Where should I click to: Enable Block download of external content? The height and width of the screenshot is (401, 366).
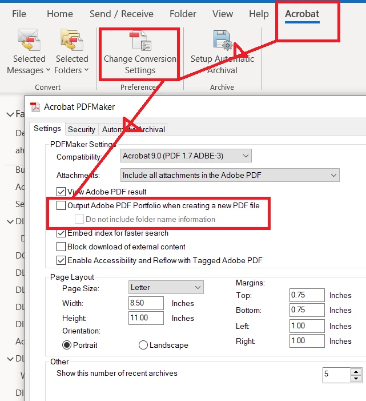(61, 247)
